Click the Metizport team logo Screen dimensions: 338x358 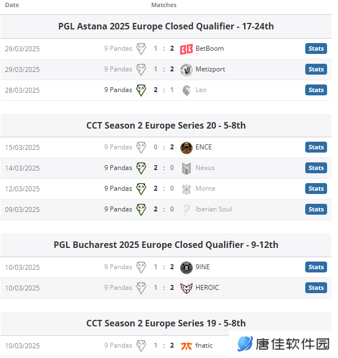tap(186, 70)
